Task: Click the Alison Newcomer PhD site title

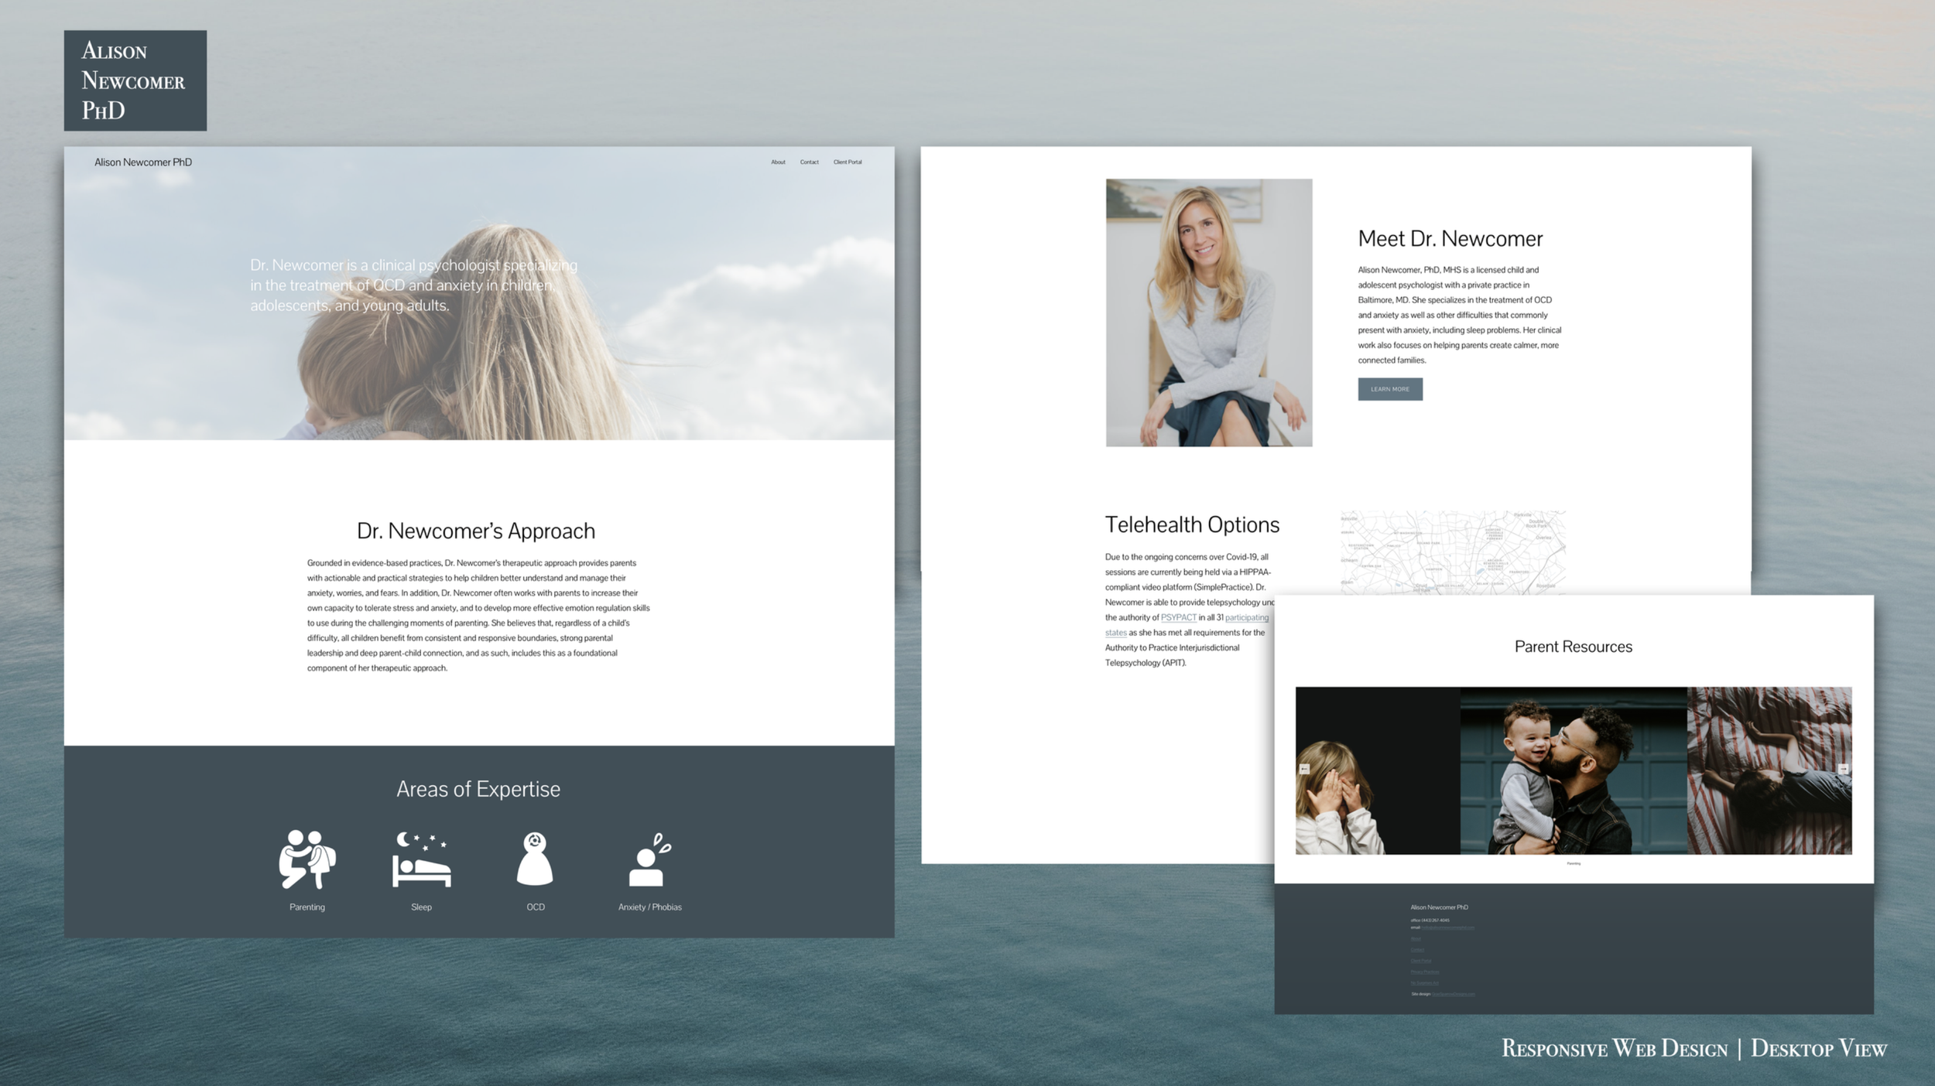Action: pos(143,162)
